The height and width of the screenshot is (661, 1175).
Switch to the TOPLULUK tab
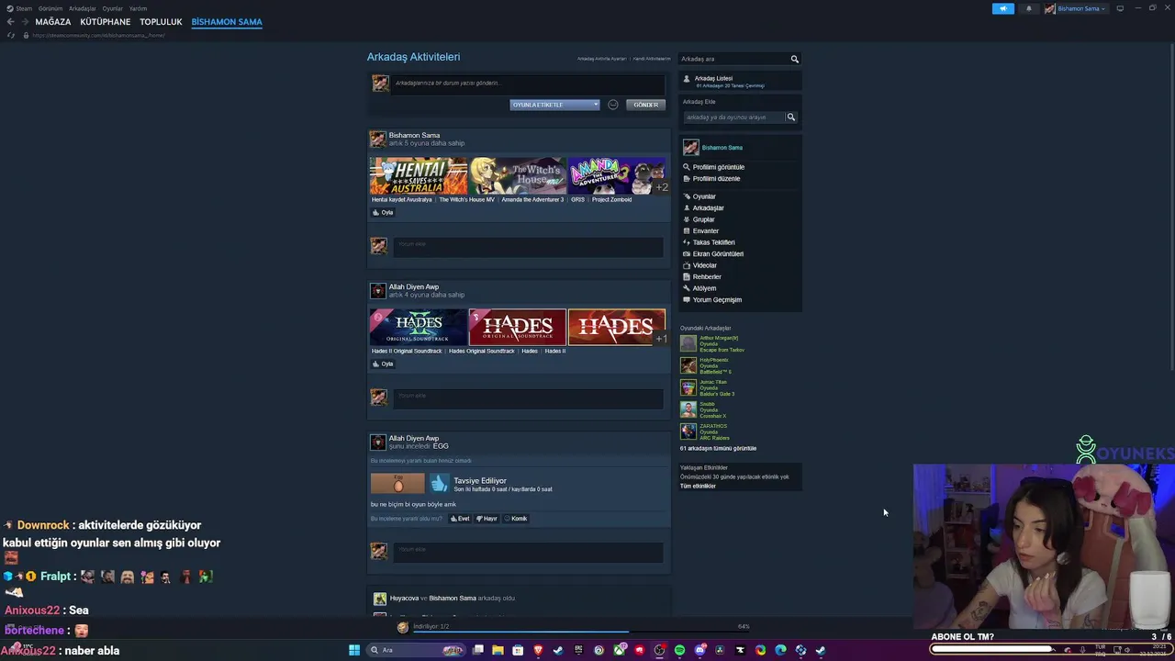[x=161, y=22]
